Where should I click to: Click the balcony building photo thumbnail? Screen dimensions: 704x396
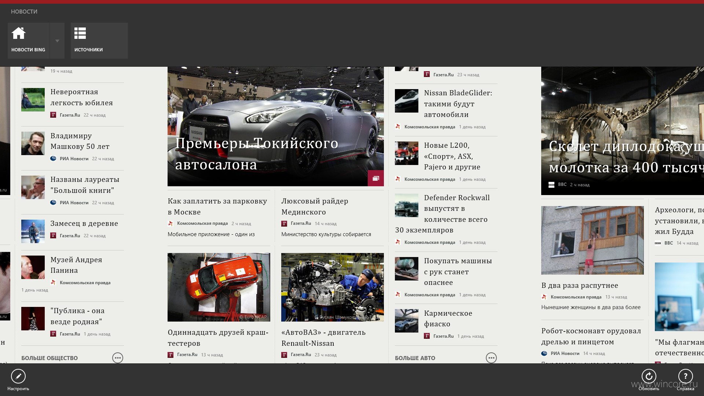tap(593, 240)
